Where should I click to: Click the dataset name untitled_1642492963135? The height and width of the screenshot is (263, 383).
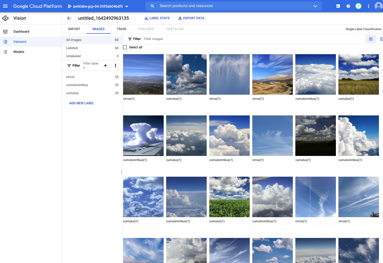click(104, 18)
